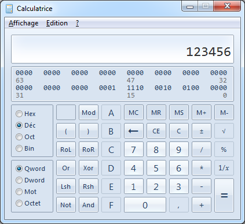Click the MS memory store button
Viewport: 245px width, 224px height.
[179, 113]
